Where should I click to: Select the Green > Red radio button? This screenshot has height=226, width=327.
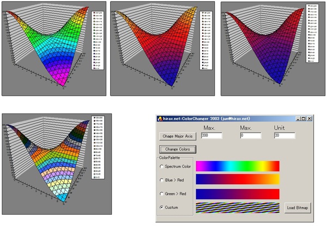(162, 193)
